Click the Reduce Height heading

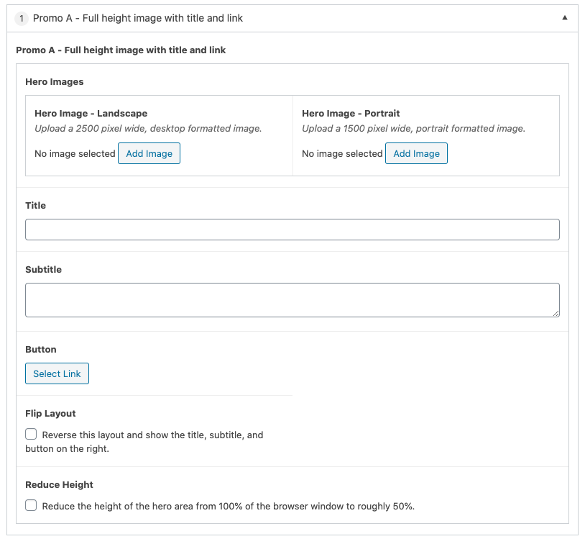point(59,485)
